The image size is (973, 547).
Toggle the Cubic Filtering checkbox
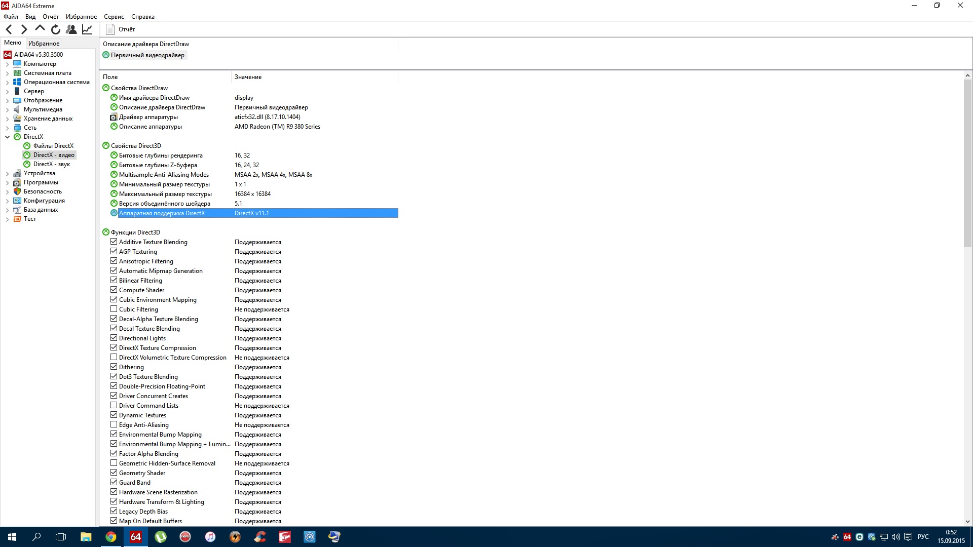coord(114,309)
